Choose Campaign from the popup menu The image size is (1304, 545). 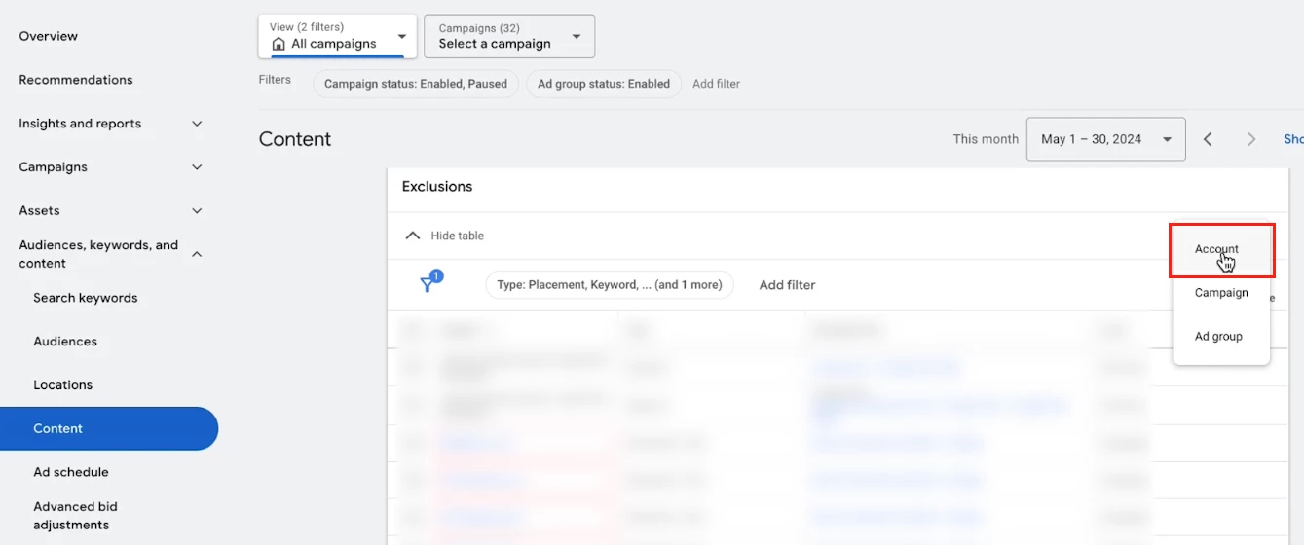(x=1221, y=293)
